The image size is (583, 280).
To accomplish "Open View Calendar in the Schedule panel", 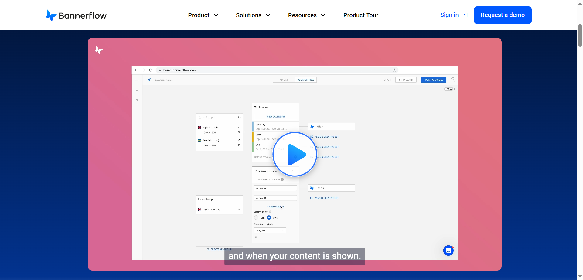I will click(275, 116).
